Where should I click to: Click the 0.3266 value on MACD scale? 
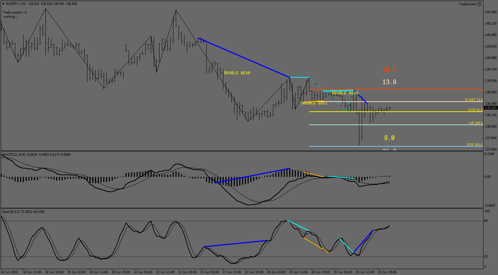pos(489,155)
